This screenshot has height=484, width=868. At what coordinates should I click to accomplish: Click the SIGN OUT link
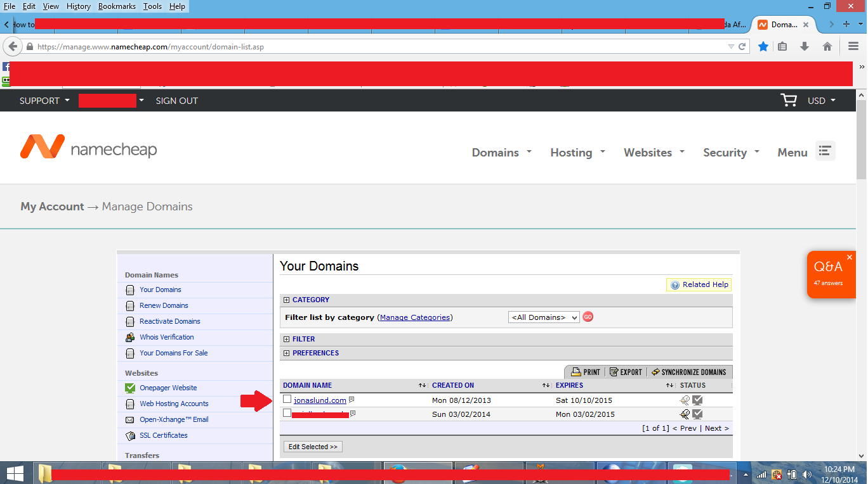[x=177, y=101]
